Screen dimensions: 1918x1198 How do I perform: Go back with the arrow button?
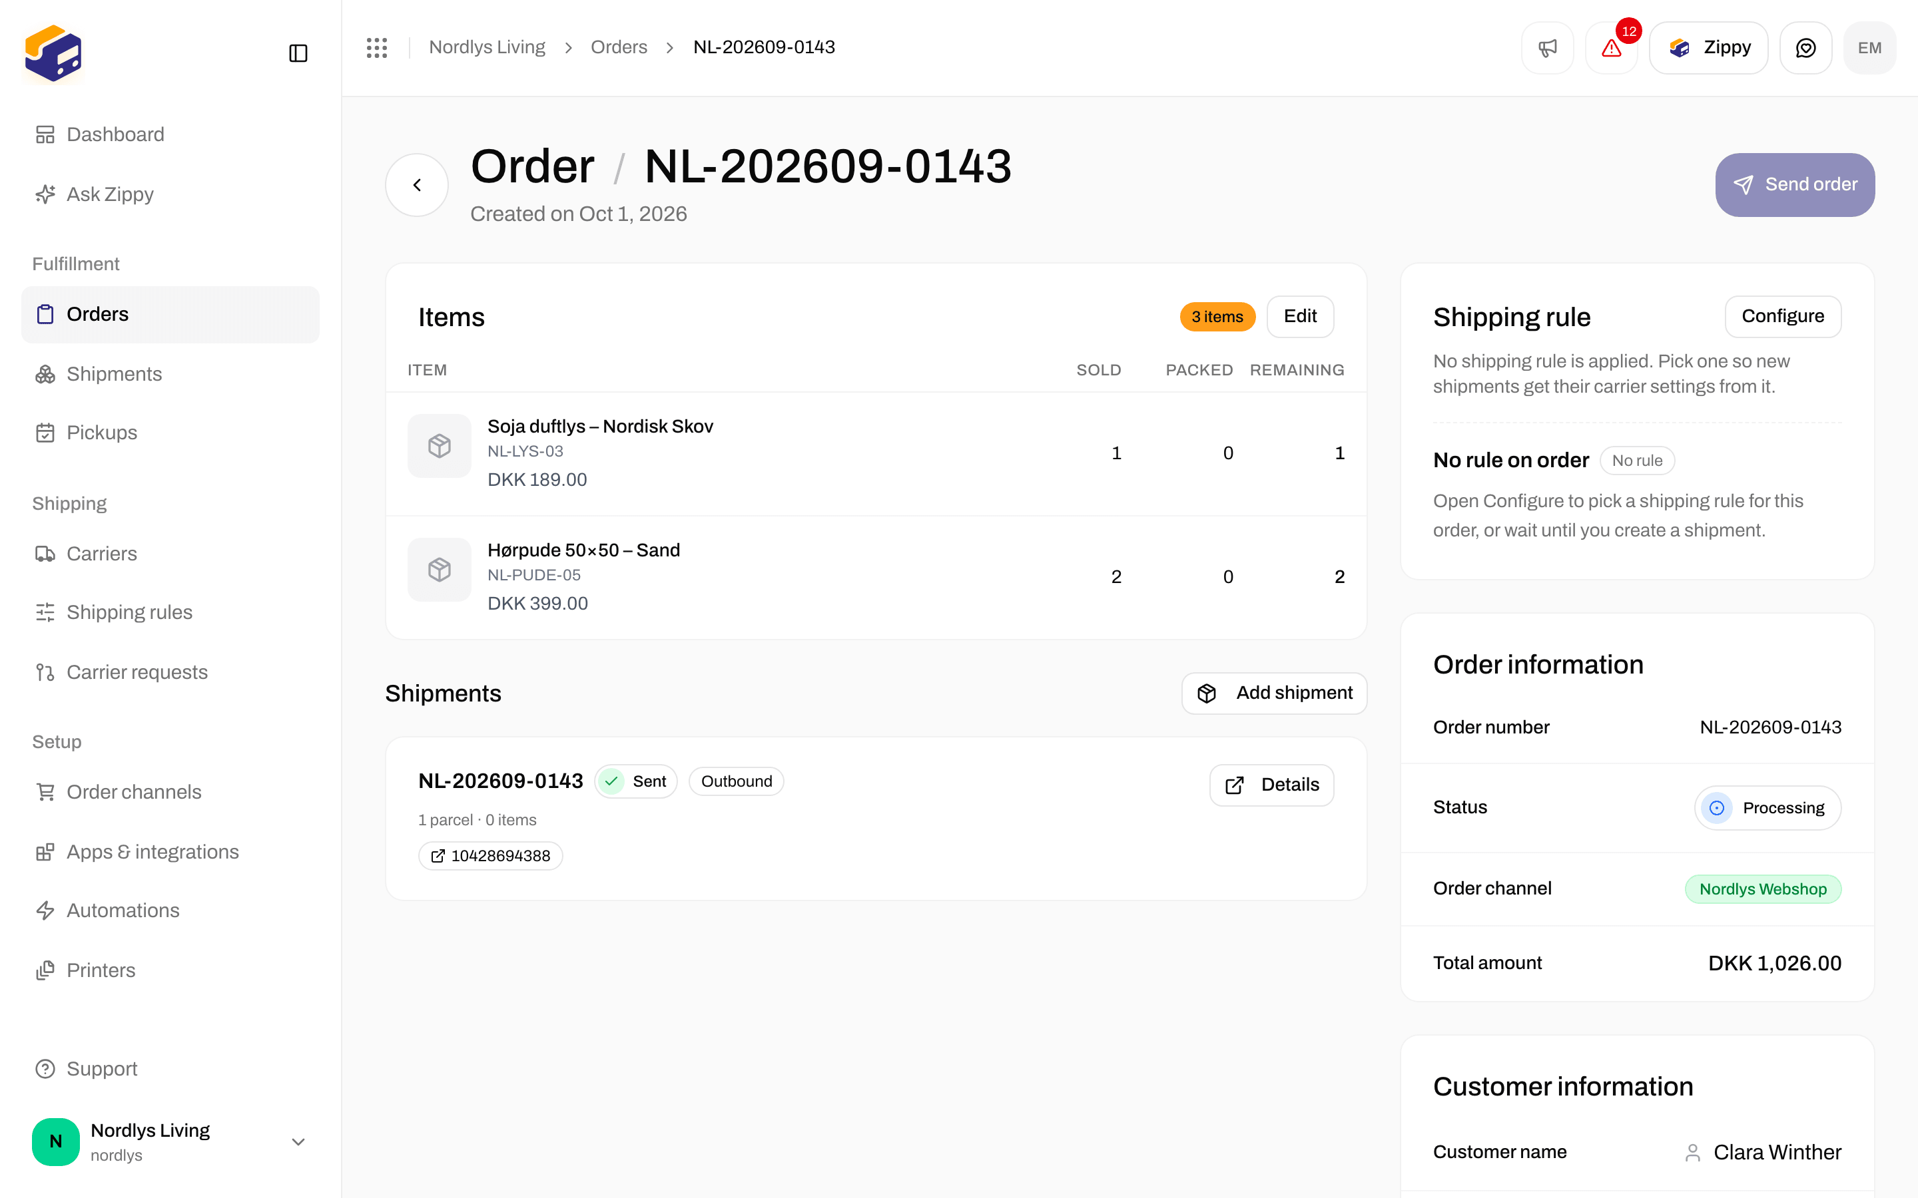click(417, 184)
